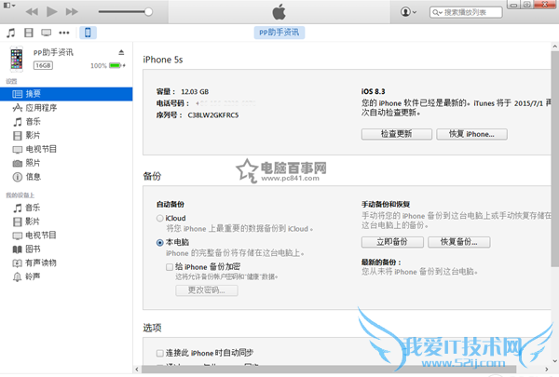Image resolution: width=559 pixels, height=377 pixels.
Task: Enable 给 iPhone 备份加密 checkbox
Action: pyautogui.click(x=170, y=266)
